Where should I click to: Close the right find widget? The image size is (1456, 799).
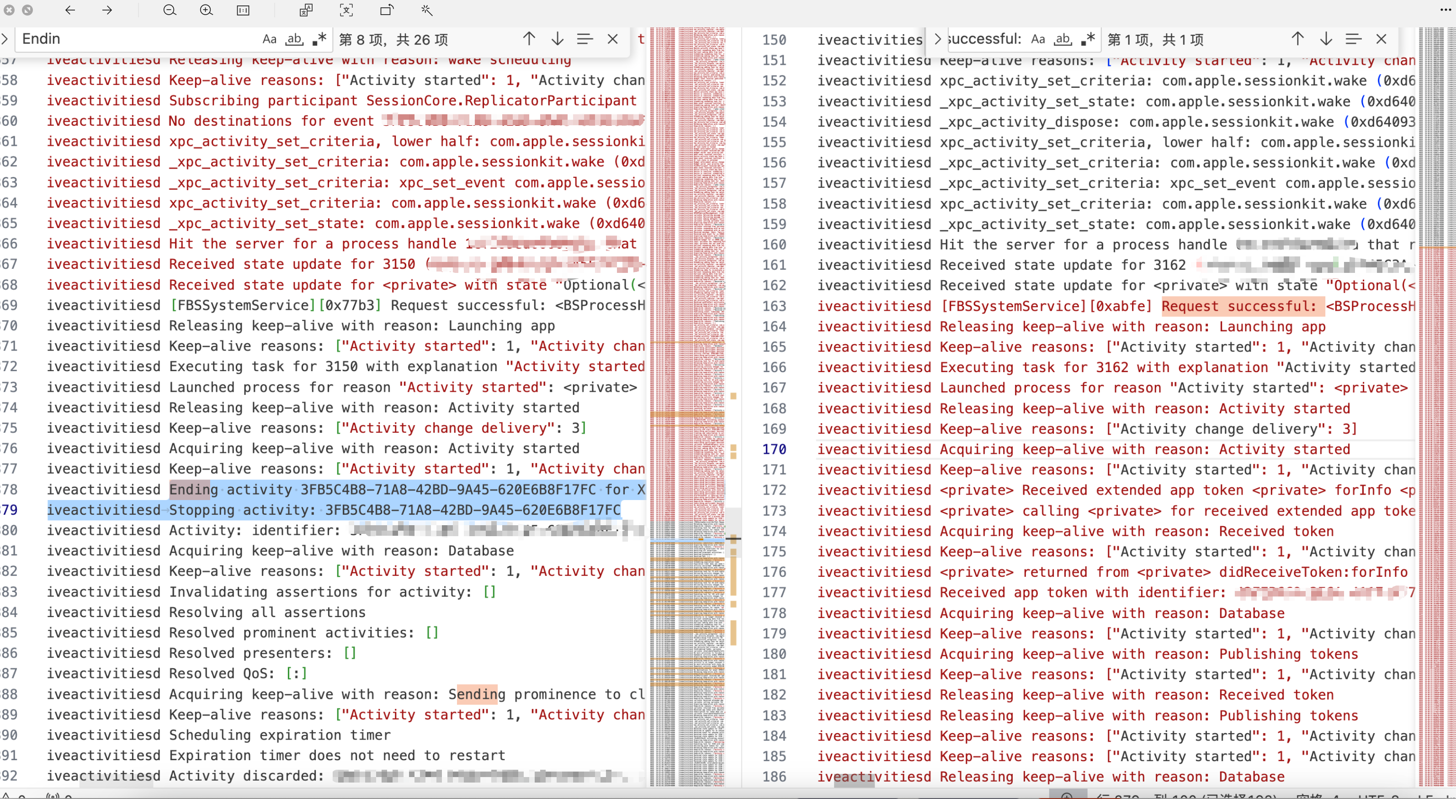(1382, 39)
